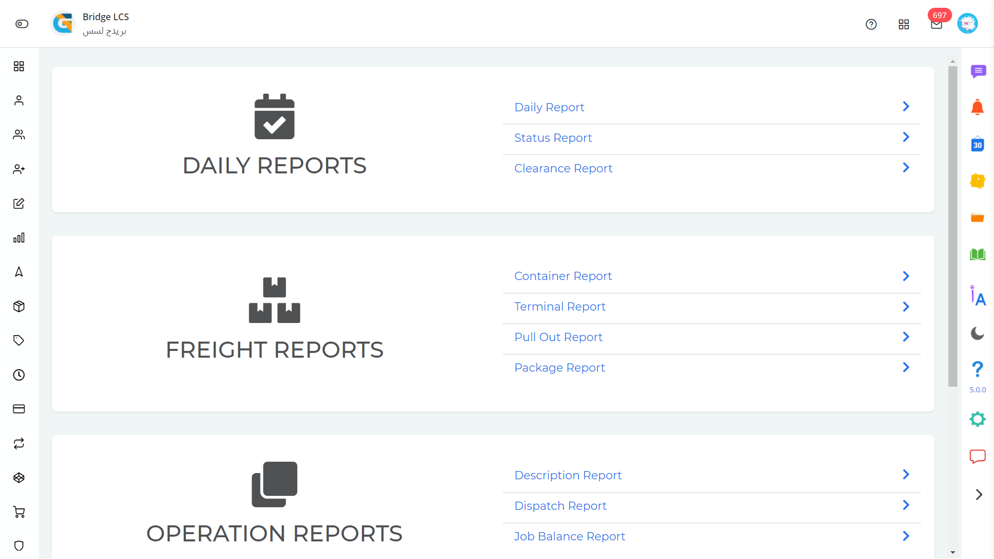Click the user profile icon in sidebar
The height and width of the screenshot is (559, 994).
[19, 100]
